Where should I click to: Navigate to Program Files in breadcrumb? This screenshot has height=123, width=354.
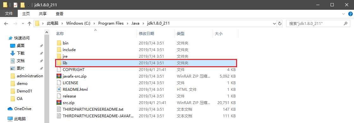pos(111,23)
